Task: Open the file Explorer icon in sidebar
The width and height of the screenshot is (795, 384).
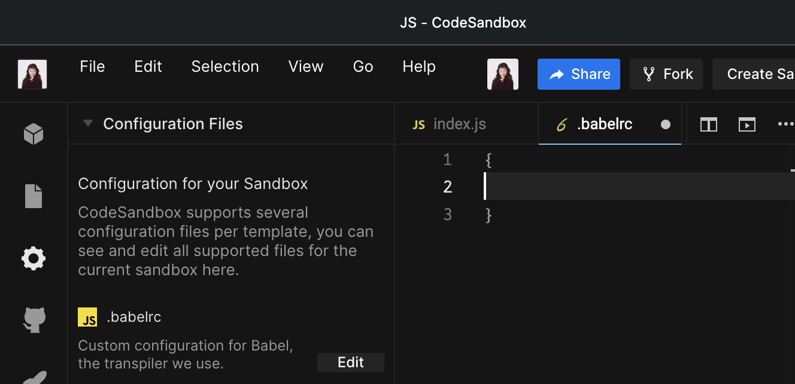Action: (34, 196)
